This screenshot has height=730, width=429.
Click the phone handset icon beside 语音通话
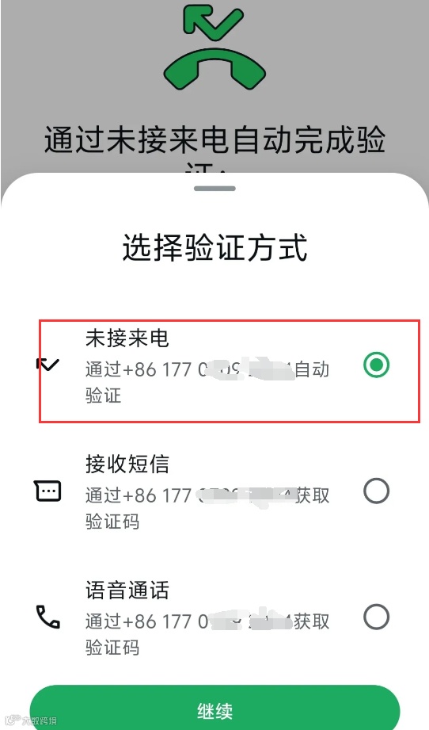tap(47, 617)
